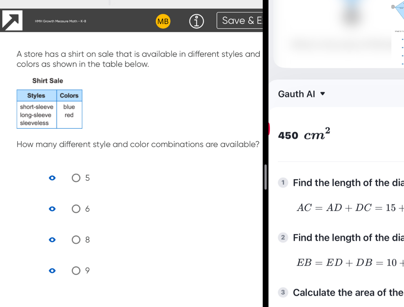Click the blue dot beside answer 9
The image size is (404, 307).
[52, 271]
